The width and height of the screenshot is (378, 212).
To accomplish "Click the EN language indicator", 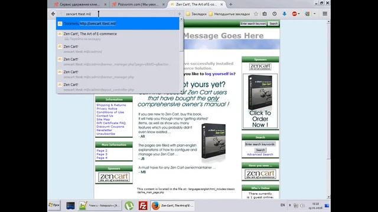I will click(x=282, y=206).
